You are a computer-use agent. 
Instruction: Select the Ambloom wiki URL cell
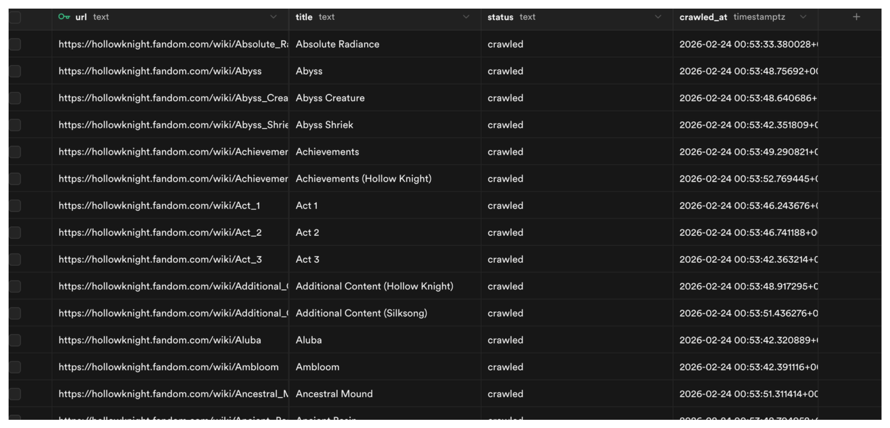pyautogui.click(x=169, y=367)
